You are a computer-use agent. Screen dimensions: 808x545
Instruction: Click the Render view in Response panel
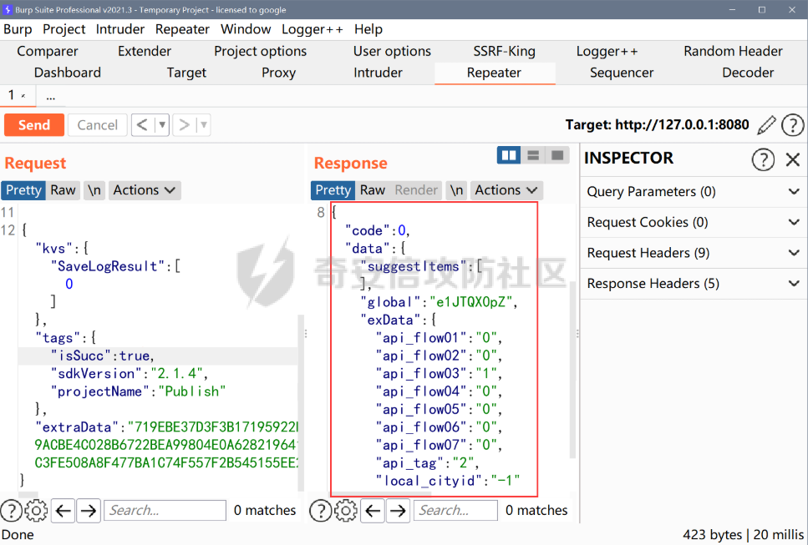(x=416, y=190)
